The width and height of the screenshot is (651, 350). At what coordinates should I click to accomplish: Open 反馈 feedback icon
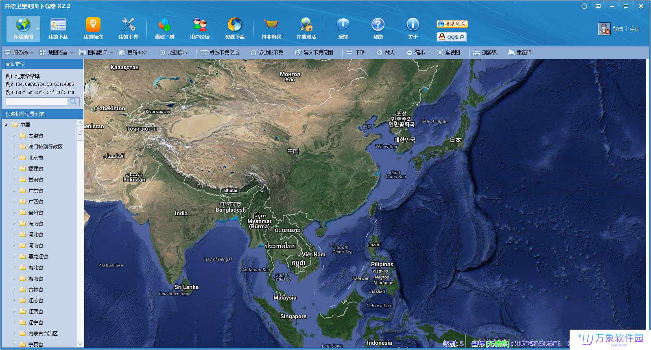coord(343,28)
